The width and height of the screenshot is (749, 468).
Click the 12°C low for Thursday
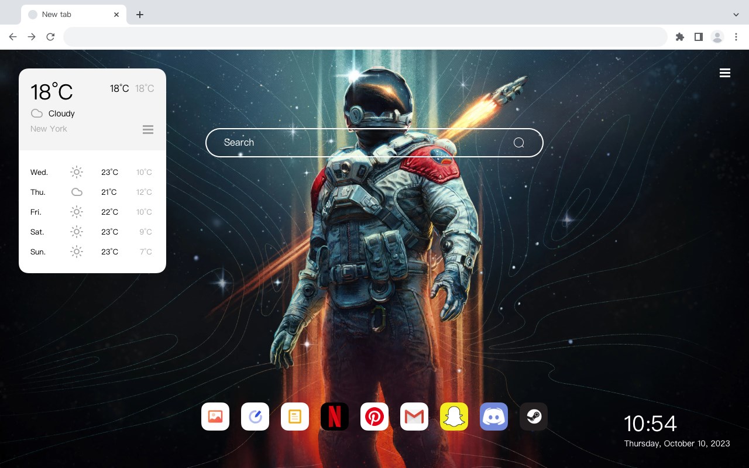pyautogui.click(x=144, y=192)
